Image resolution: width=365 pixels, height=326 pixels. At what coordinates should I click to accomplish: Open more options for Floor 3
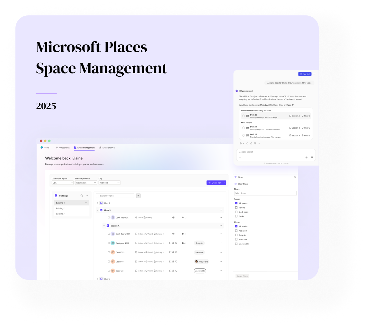coord(221,210)
